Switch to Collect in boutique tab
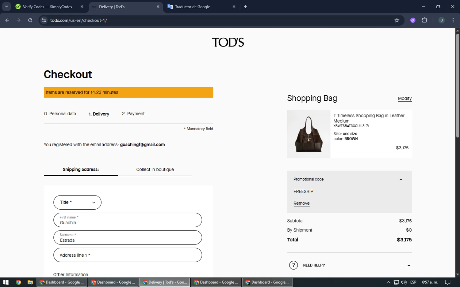The width and height of the screenshot is (460, 287). 155,170
